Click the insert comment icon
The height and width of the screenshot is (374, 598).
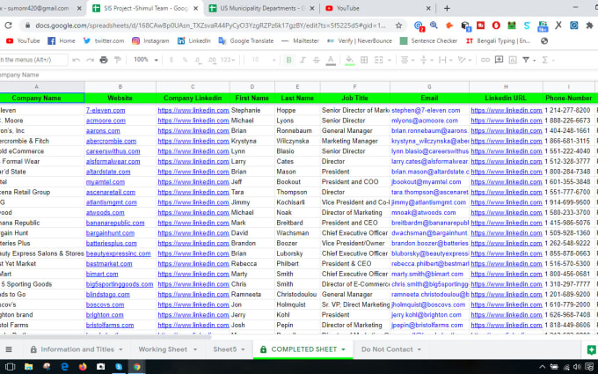pyautogui.click(x=499, y=60)
